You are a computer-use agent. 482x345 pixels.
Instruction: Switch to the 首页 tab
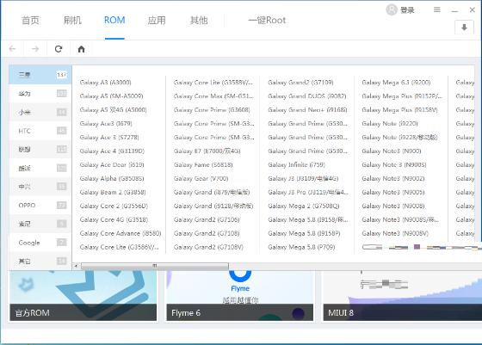pyautogui.click(x=30, y=21)
